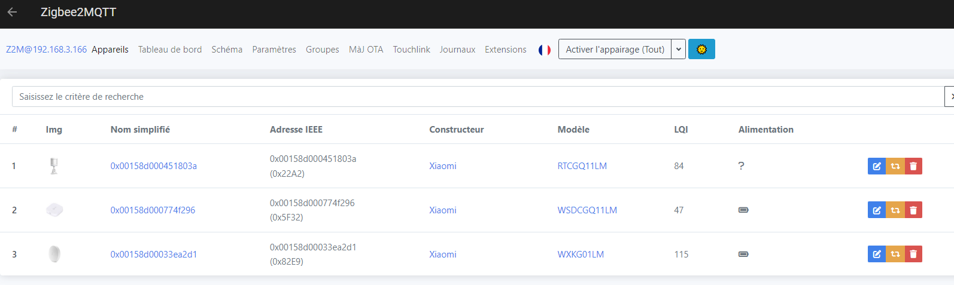Go to the Paramètres menu
This screenshot has height=285, width=954.
pyautogui.click(x=274, y=50)
